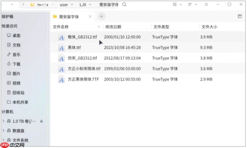Open view mode dropdown arrow beside grid icon
The height and width of the screenshot is (148, 247).
(181, 4)
